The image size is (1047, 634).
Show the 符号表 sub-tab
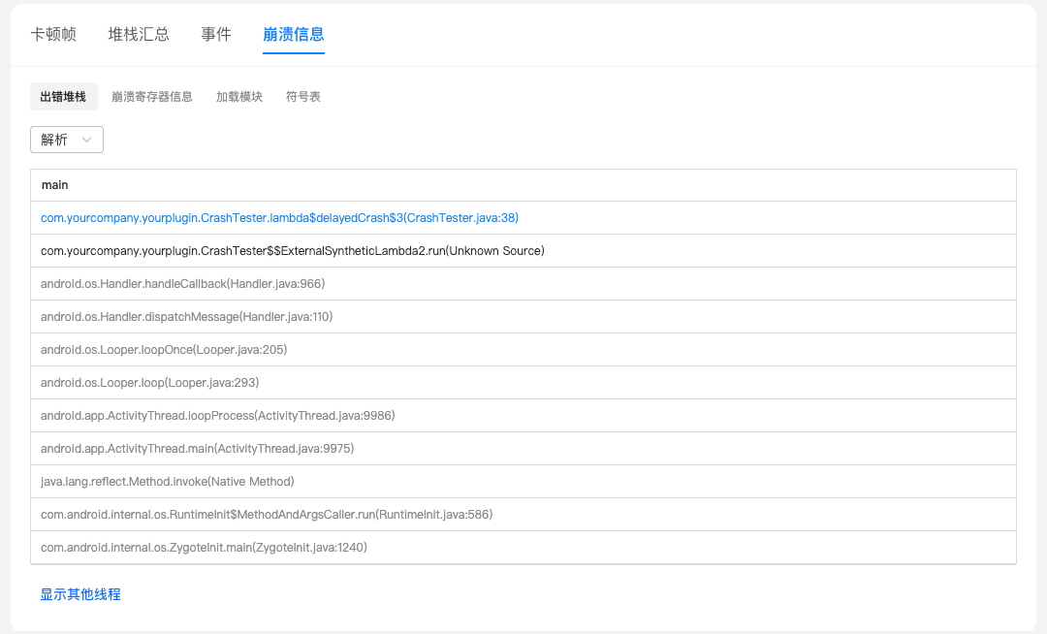303,97
